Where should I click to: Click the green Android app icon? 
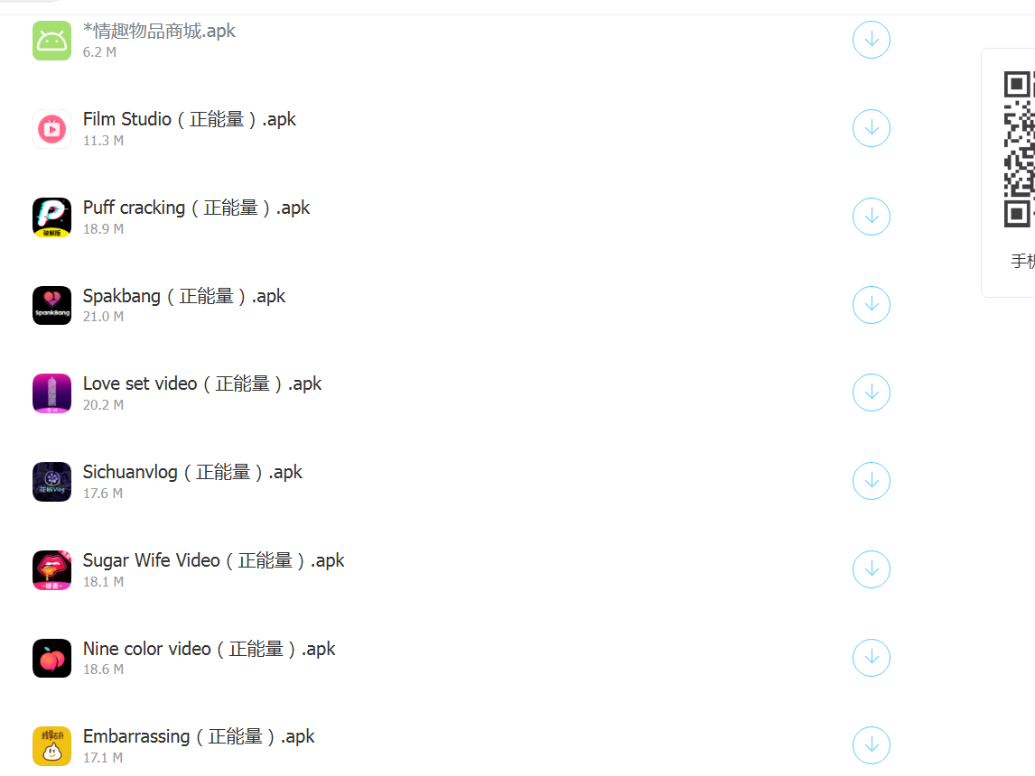pyautogui.click(x=51, y=41)
